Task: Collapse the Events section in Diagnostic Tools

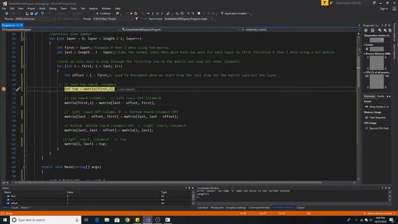Action: click(x=365, y=45)
